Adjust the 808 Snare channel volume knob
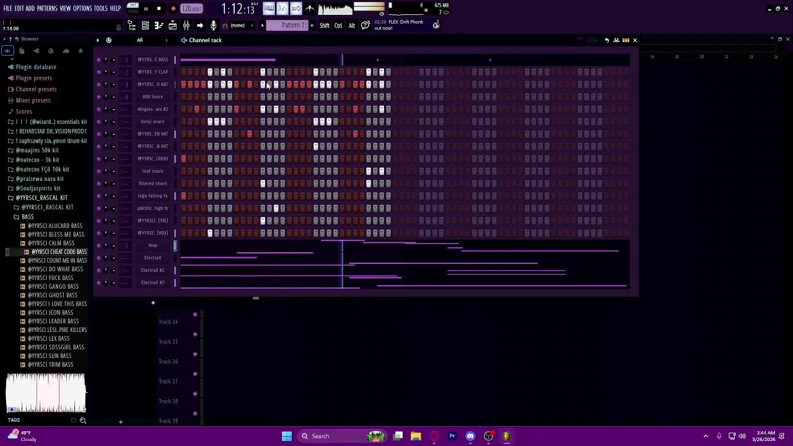The width and height of the screenshot is (793, 446). [113, 97]
